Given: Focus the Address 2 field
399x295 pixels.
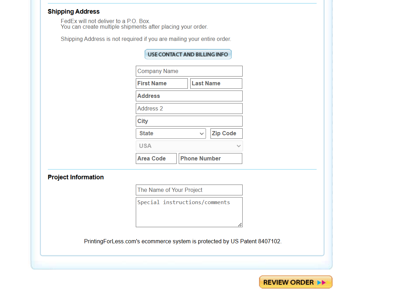Looking at the screenshot, I should point(189,108).
